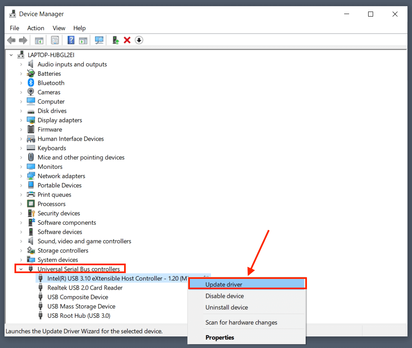The width and height of the screenshot is (412, 348).
Task: Expand the Software components chevron
Action: tap(21, 223)
